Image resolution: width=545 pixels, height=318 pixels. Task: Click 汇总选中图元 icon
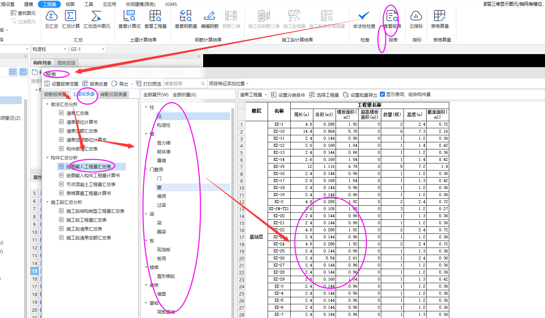(x=97, y=16)
